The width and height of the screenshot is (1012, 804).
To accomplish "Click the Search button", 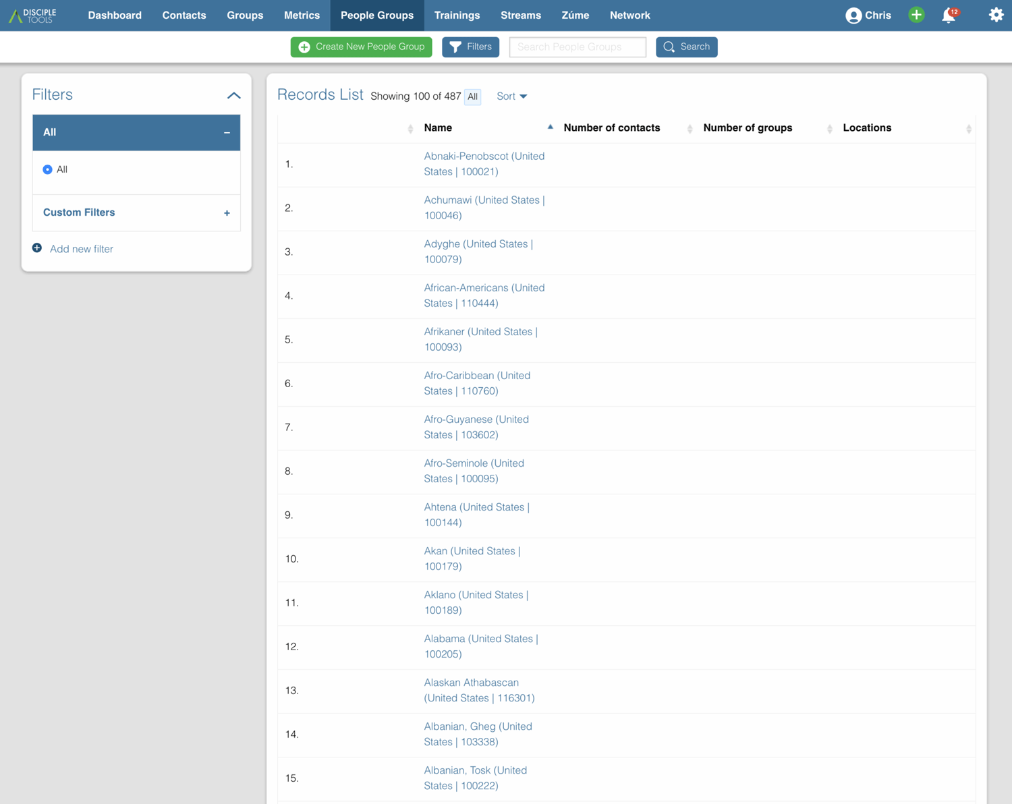I will 686,47.
